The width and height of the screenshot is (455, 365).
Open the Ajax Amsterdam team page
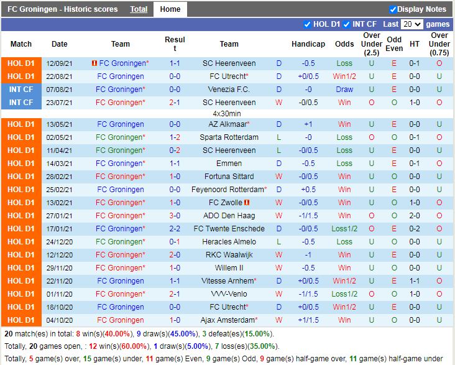[x=229, y=320]
